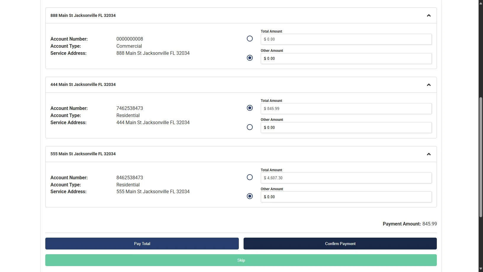Collapse the 888 Main St account panel
Image resolution: width=483 pixels, height=272 pixels.
pyautogui.click(x=429, y=15)
